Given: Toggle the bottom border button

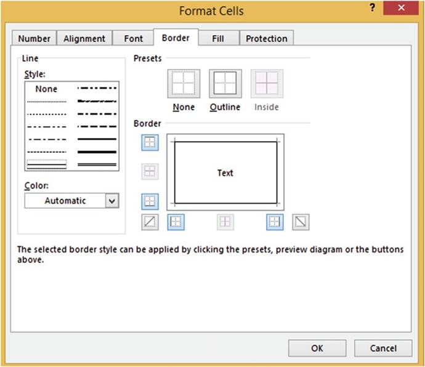Looking at the screenshot, I should (150, 201).
